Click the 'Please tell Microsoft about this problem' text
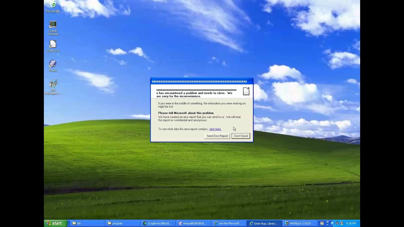This screenshot has height=227, width=404. coord(186,113)
